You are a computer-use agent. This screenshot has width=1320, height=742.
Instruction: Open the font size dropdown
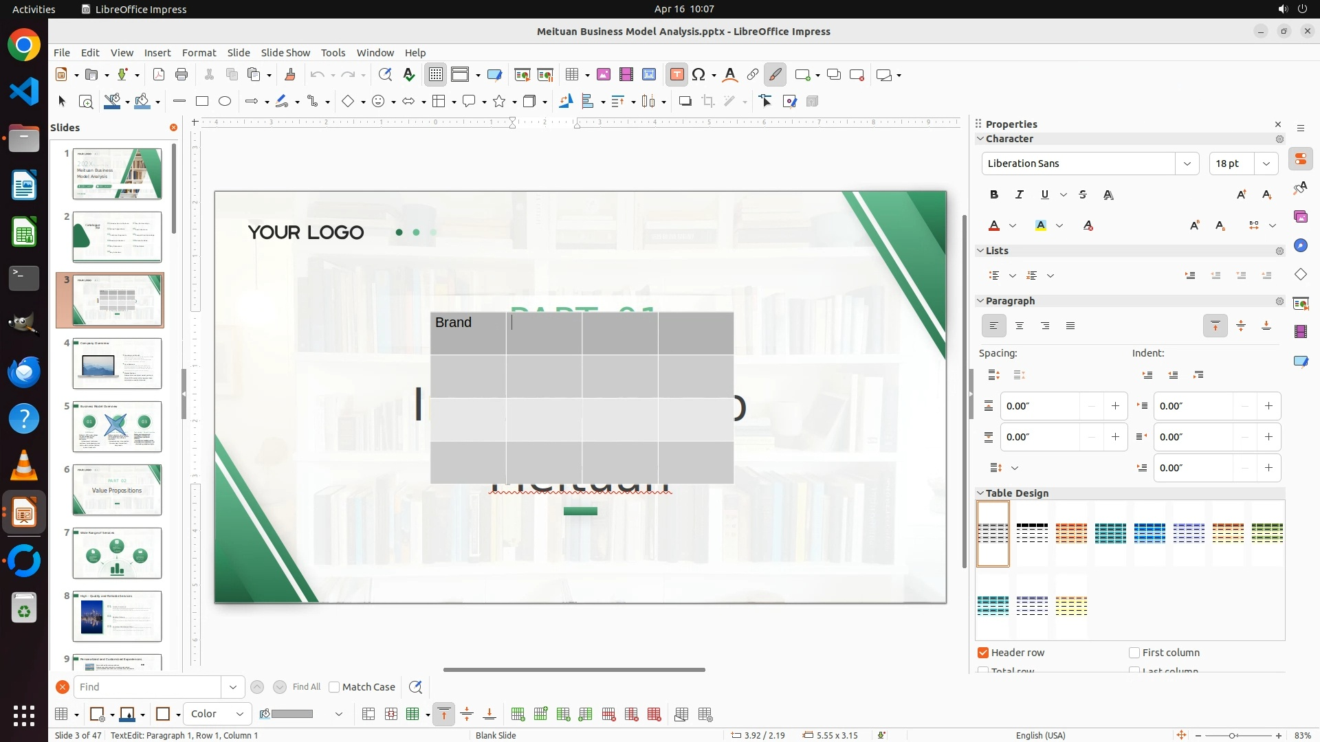[x=1266, y=164]
